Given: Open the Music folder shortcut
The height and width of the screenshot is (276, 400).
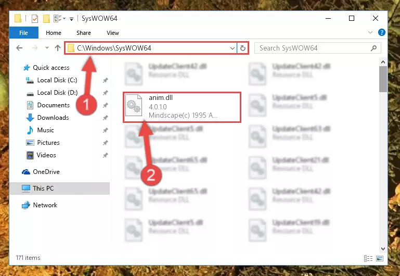Looking at the screenshot, I should (40, 130).
